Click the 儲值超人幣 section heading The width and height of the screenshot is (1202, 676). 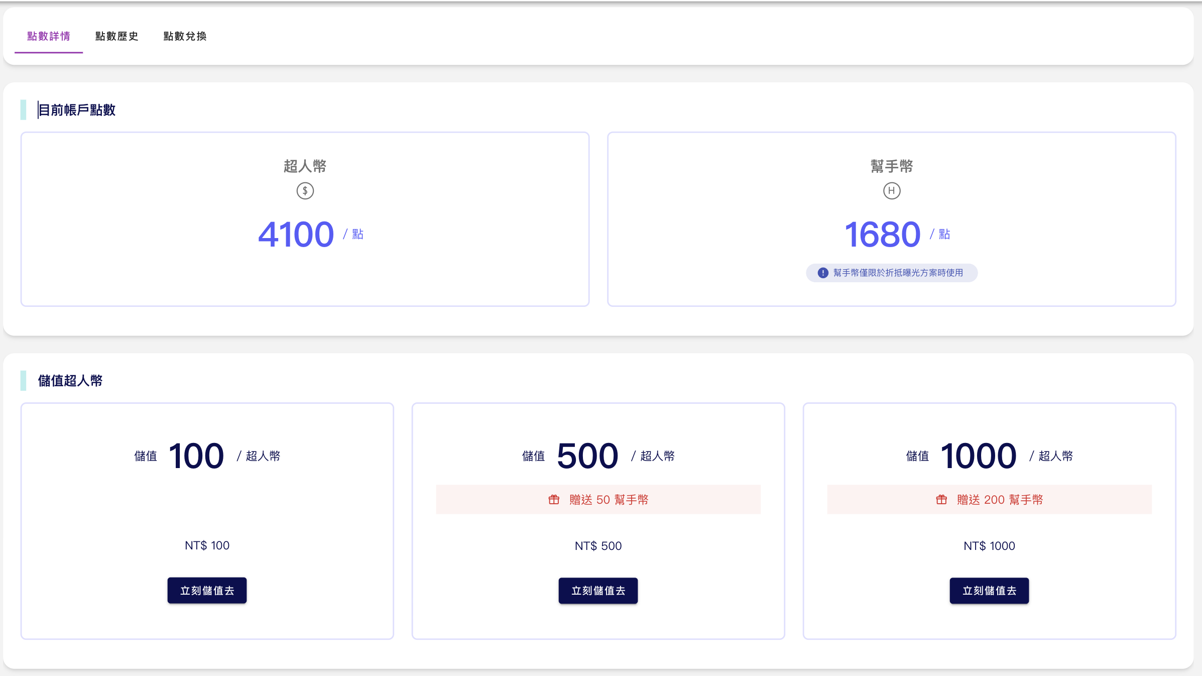tap(70, 381)
